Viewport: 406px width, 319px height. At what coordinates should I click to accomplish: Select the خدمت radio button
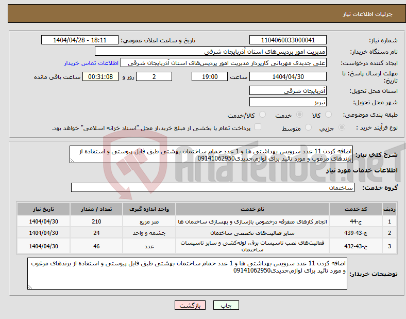(x=299, y=115)
